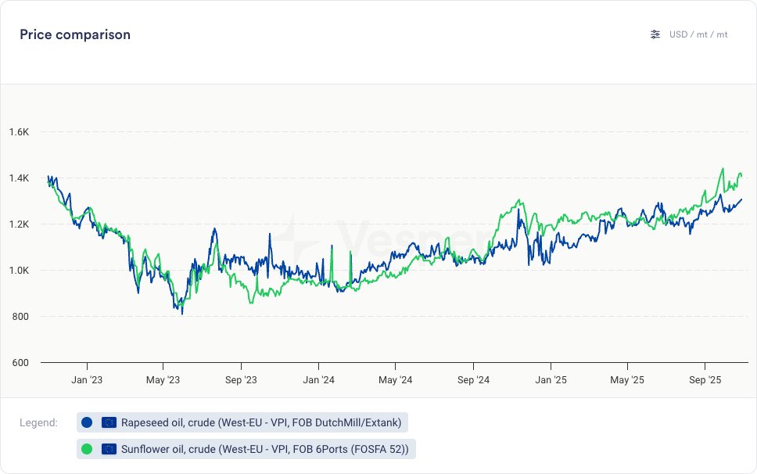The image size is (757, 474).
Task: Select the Jan '24 date marker
Action: pyautogui.click(x=318, y=380)
